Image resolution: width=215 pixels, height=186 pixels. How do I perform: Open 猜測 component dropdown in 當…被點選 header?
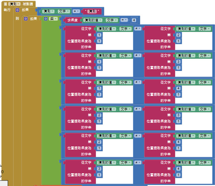[14, 4]
